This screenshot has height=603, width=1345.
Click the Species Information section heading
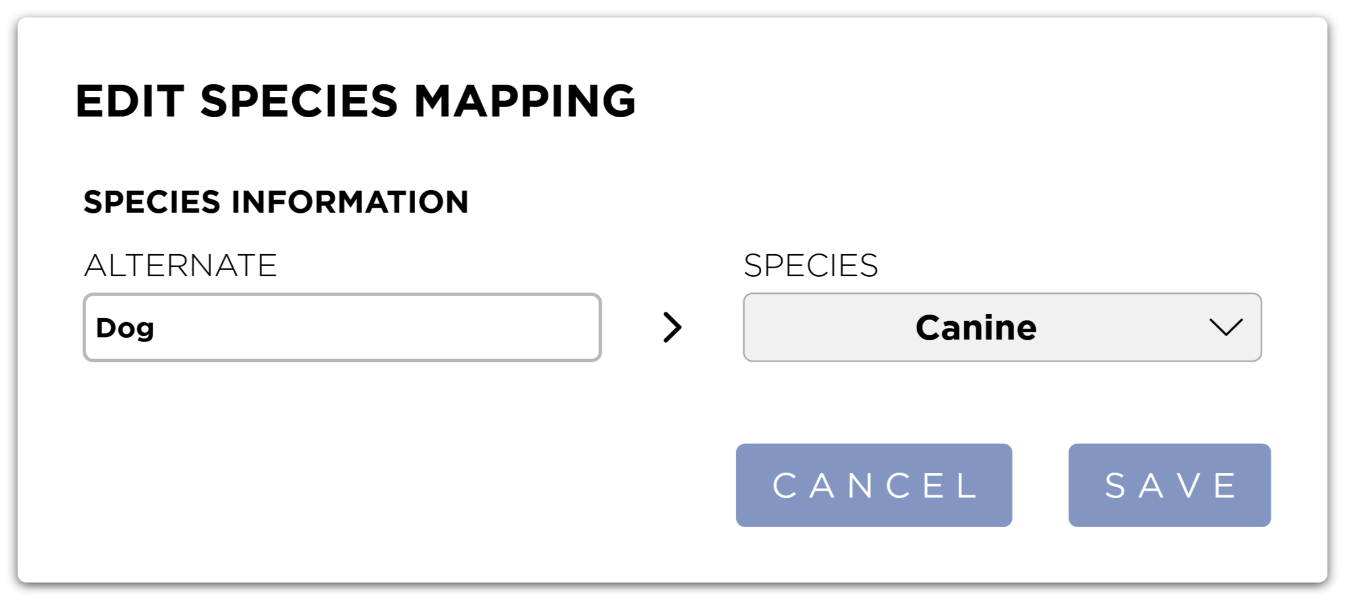coord(276,202)
